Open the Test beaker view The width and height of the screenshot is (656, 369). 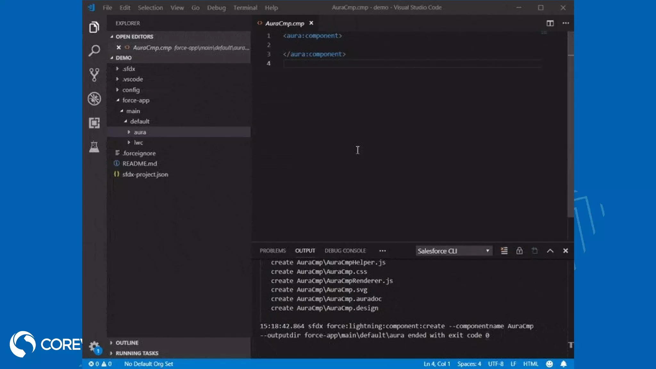pos(94,147)
